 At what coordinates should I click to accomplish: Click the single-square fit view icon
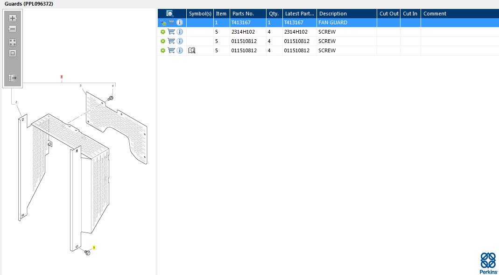click(x=13, y=53)
